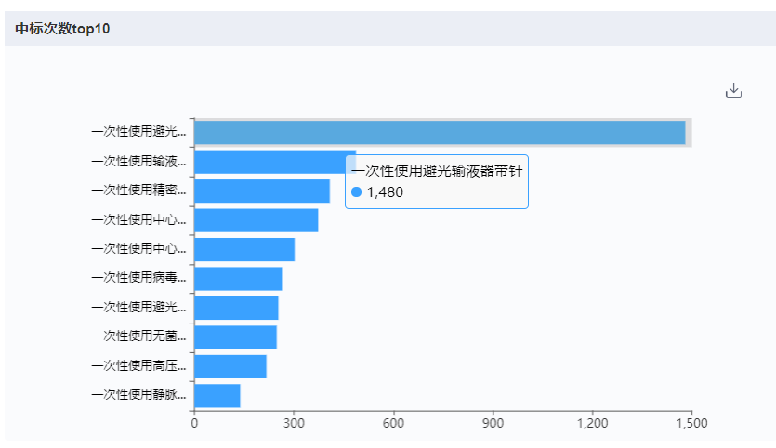Screen dimensions: 776x448
Task: Click axis label 一次性使用无菌...
Action: tap(138, 336)
